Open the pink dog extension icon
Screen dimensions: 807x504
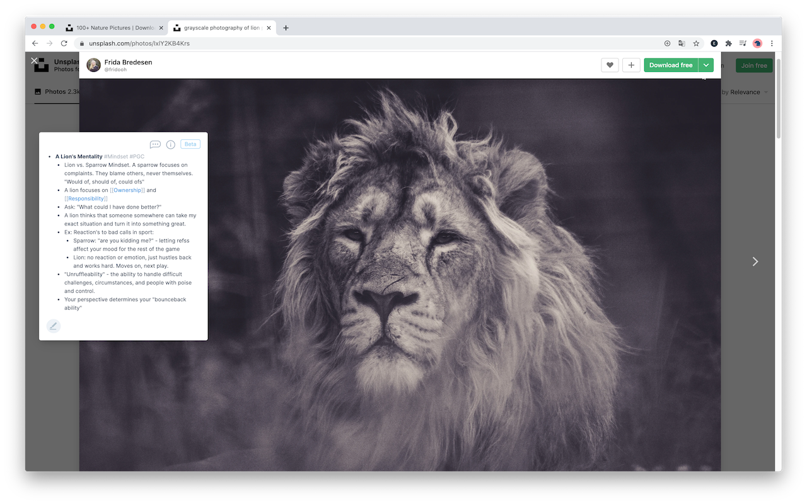pyautogui.click(x=757, y=43)
